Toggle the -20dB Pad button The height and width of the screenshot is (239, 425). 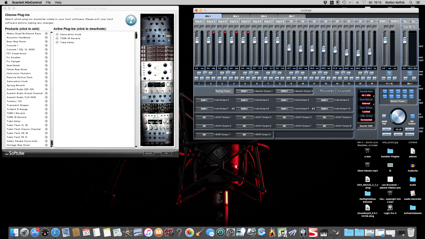384,116
